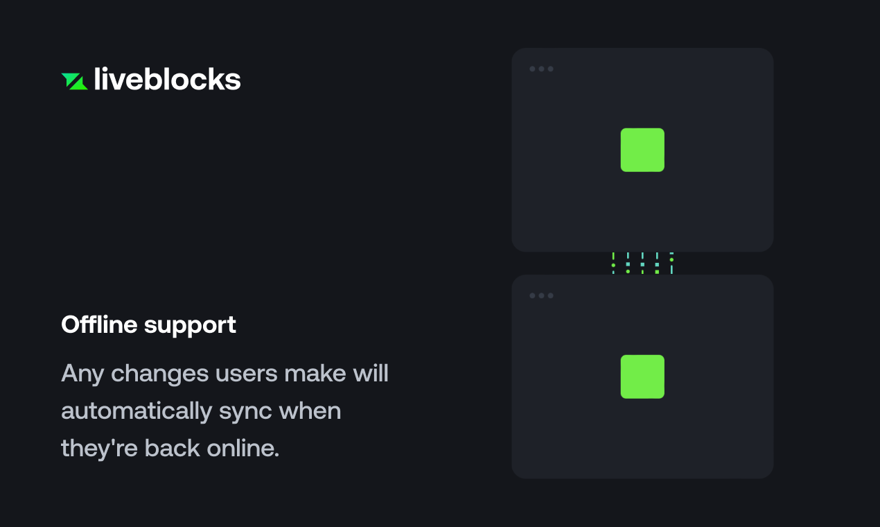880x527 pixels.
Task: Click middle dot of bottom window controls
Action: point(542,295)
